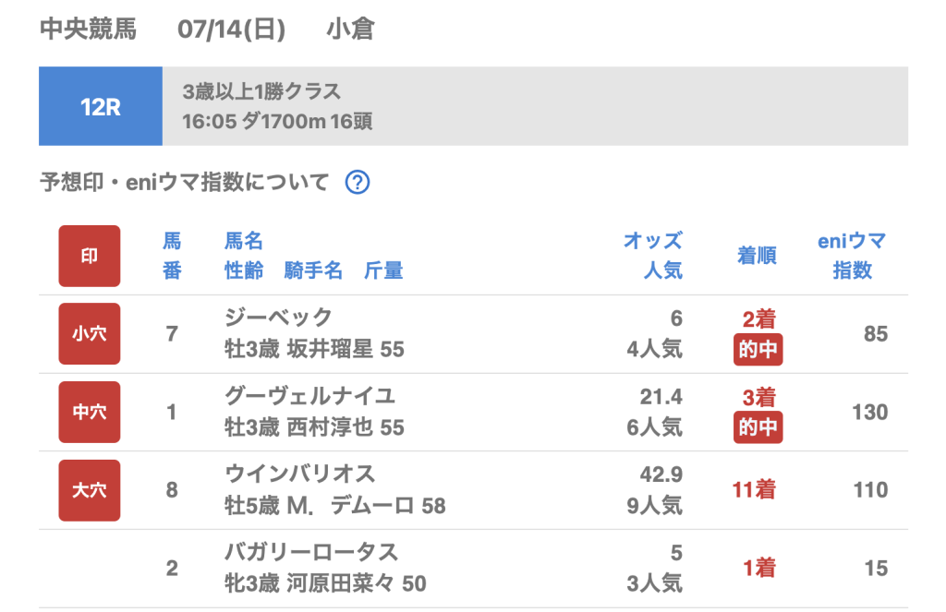Sort by eniウマ指数 column header
Viewport: 946px width, 612px height.
tap(852, 256)
